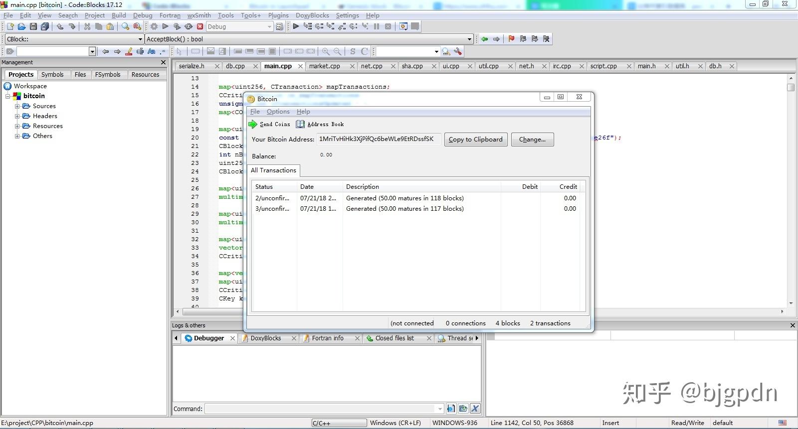Collapse the bitcoin project node
Screen dimensions: 798x429
coord(7,96)
